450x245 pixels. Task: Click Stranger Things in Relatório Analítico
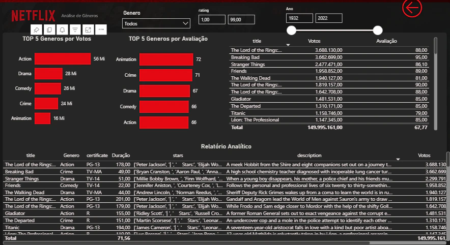click(x=22, y=178)
